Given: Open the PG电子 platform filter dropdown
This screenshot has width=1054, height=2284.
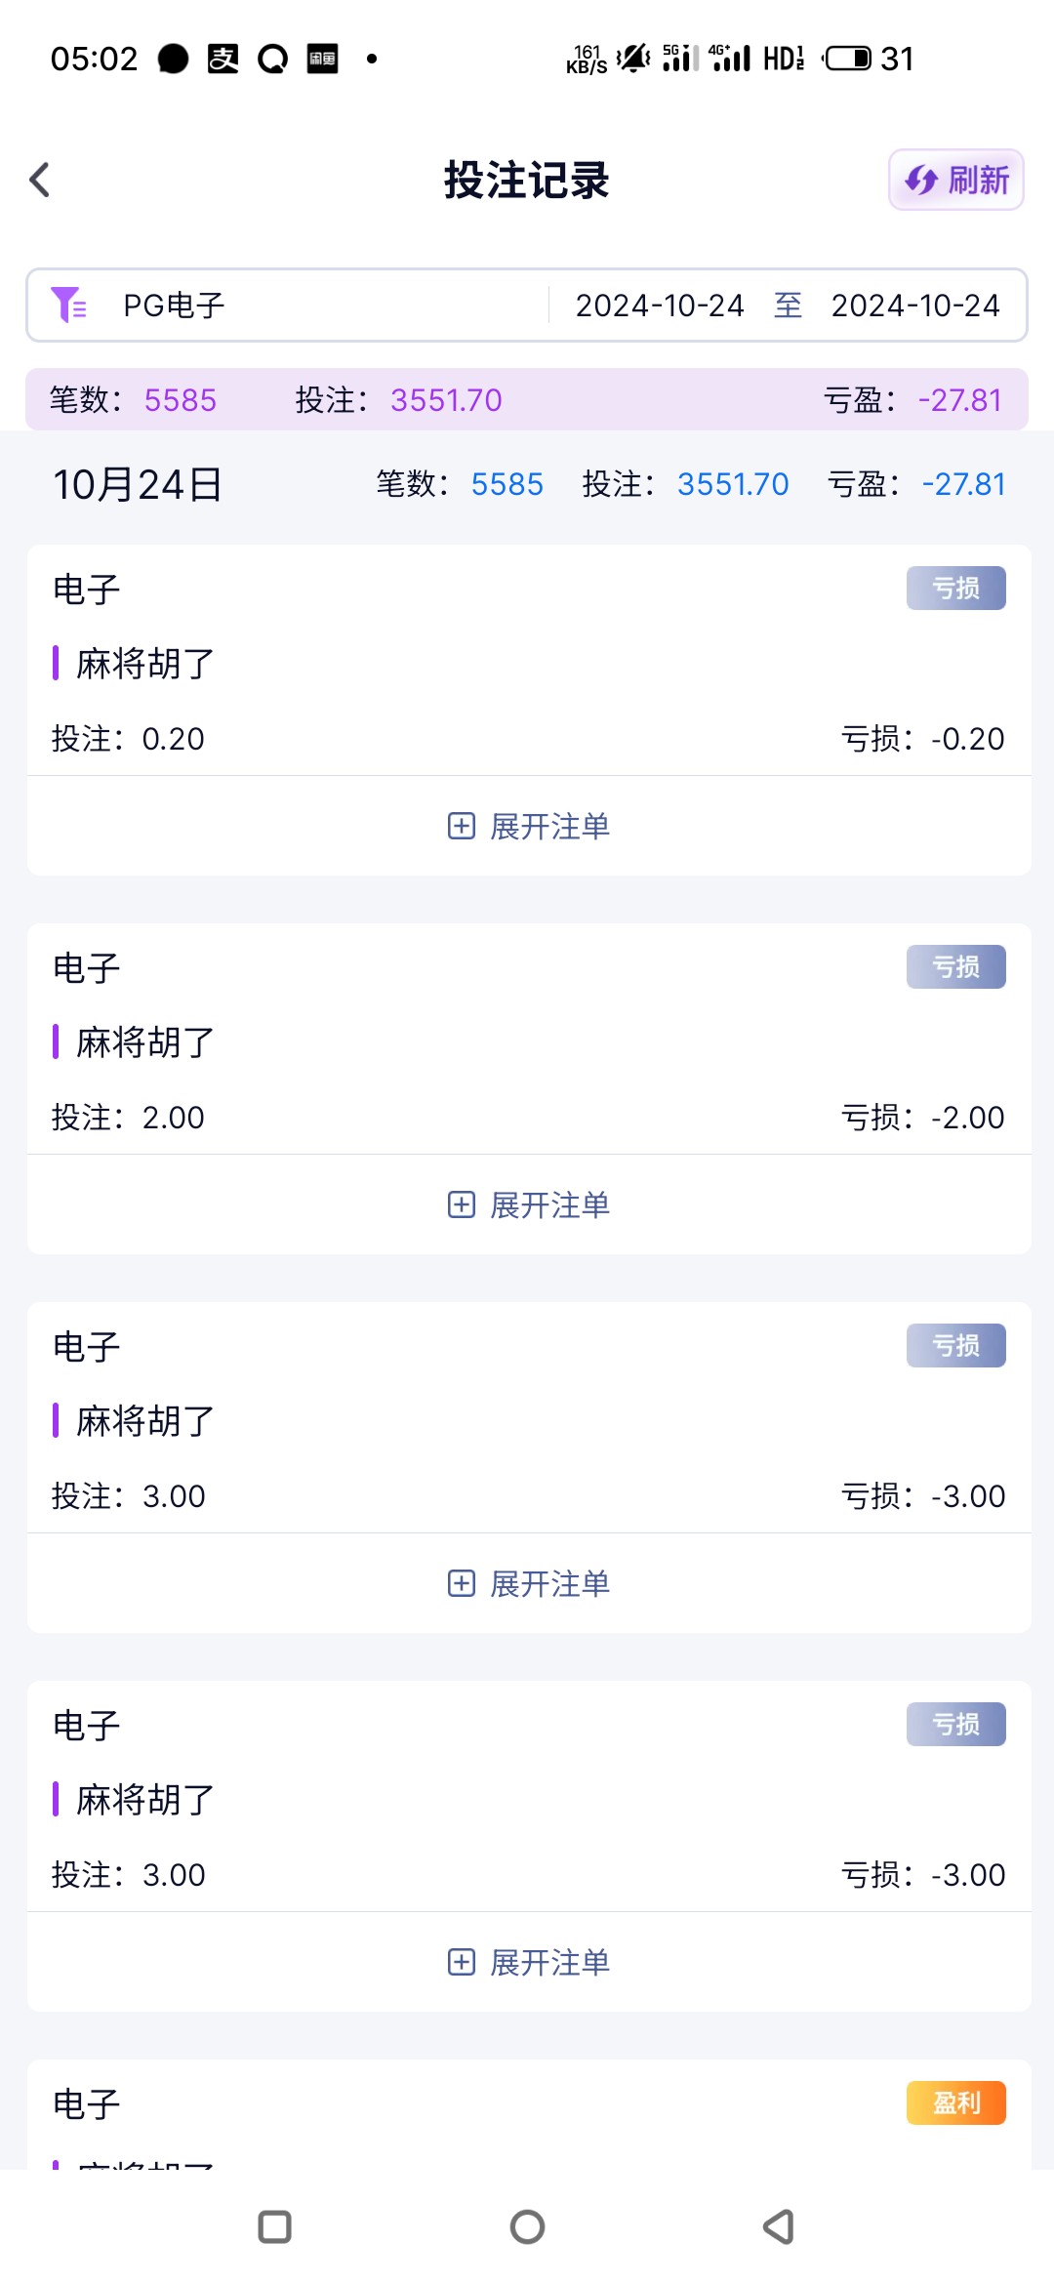Looking at the screenshot, I should [174, 306].
